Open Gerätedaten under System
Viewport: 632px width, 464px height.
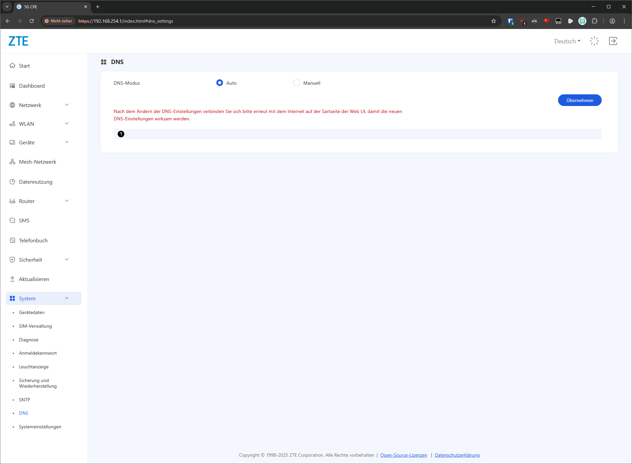32,312
